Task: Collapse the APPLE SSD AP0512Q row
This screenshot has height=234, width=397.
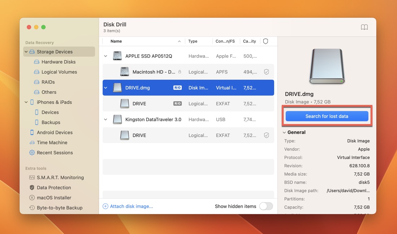Action: pyautogui.click(x=105, y=56)
